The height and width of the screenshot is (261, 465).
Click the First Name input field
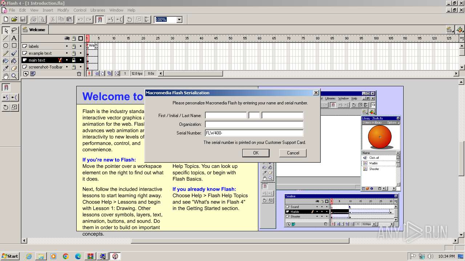[226, 115]
